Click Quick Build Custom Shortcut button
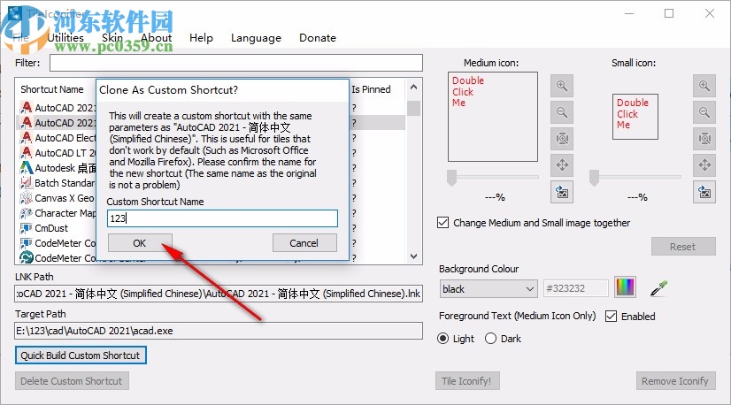This screenshot has width=731, height=405. 81,355
